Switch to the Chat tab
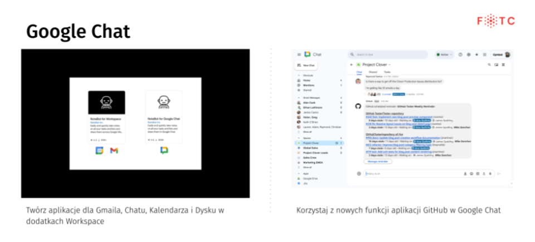Image resolution: width=535 pixels, height=242 pixels. [x=359, y=72]
